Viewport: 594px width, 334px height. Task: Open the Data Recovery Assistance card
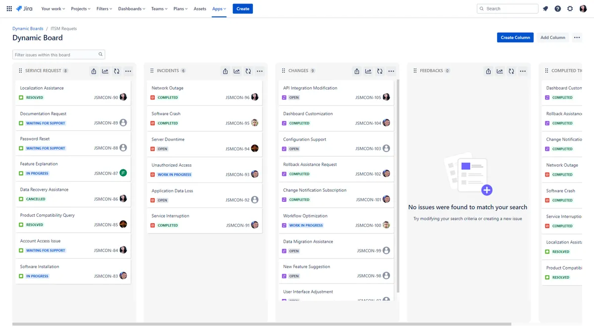tap(73, 194)
